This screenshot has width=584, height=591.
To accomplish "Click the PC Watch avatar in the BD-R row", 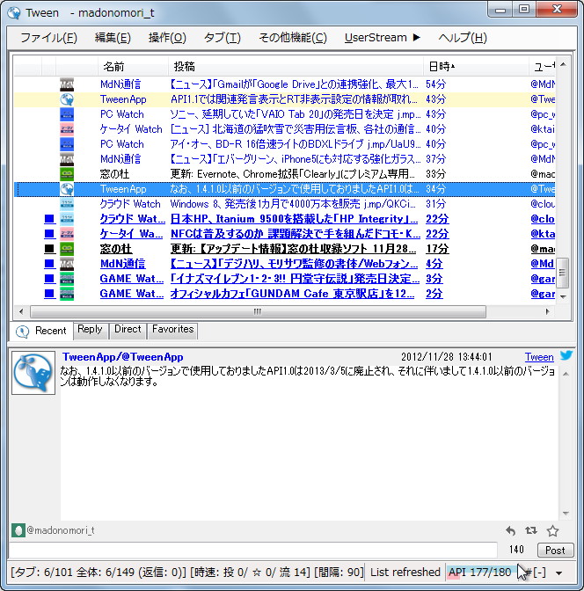I will (x=67, y=144).
